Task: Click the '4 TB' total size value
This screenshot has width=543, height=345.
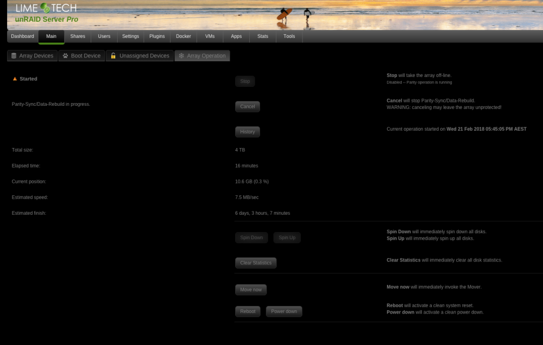Action: pos(240,150)
